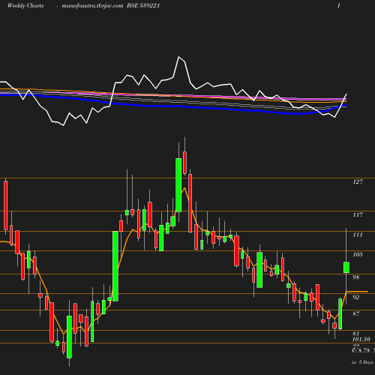Click the 111 price axis label
This screenshot has height=375, width=375.
[x=358, y=235]
